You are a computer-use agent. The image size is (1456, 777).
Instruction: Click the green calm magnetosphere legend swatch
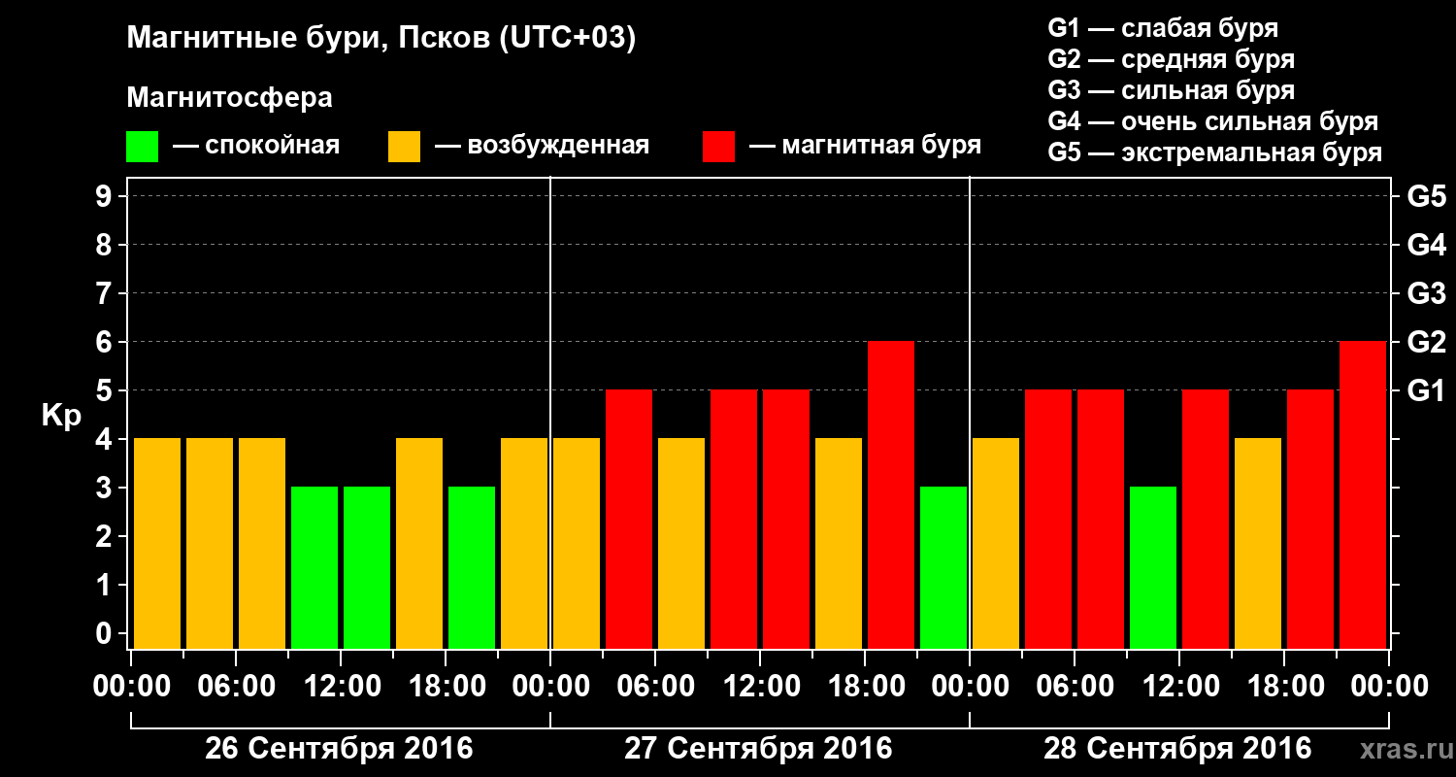tap(142, 147)
